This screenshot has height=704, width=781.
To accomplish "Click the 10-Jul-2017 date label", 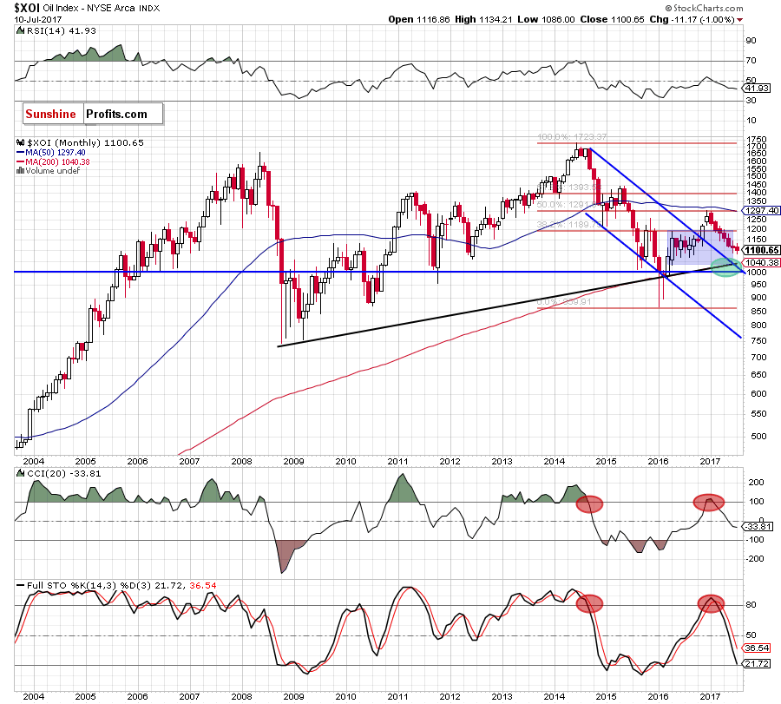I will click(38, 19).
